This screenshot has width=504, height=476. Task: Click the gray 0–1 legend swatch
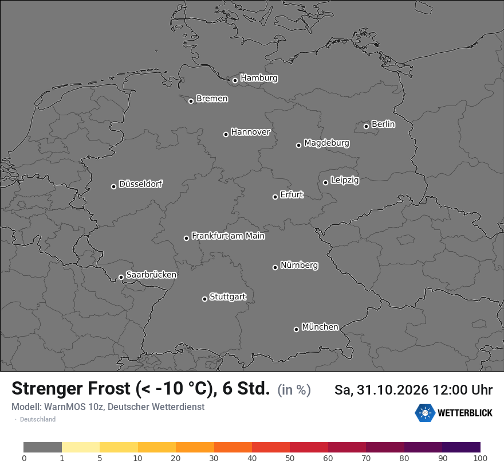(42, 447)
